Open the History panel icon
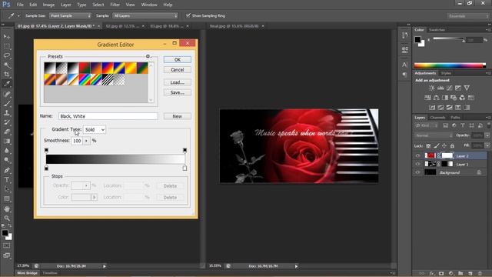The height and width of the screenshot is (277, 492). click(x=405, y=35)
